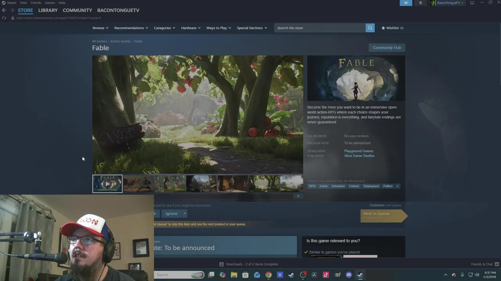Open the Hardware dropdown
This screenshot has width=501, height=281.
191,28
